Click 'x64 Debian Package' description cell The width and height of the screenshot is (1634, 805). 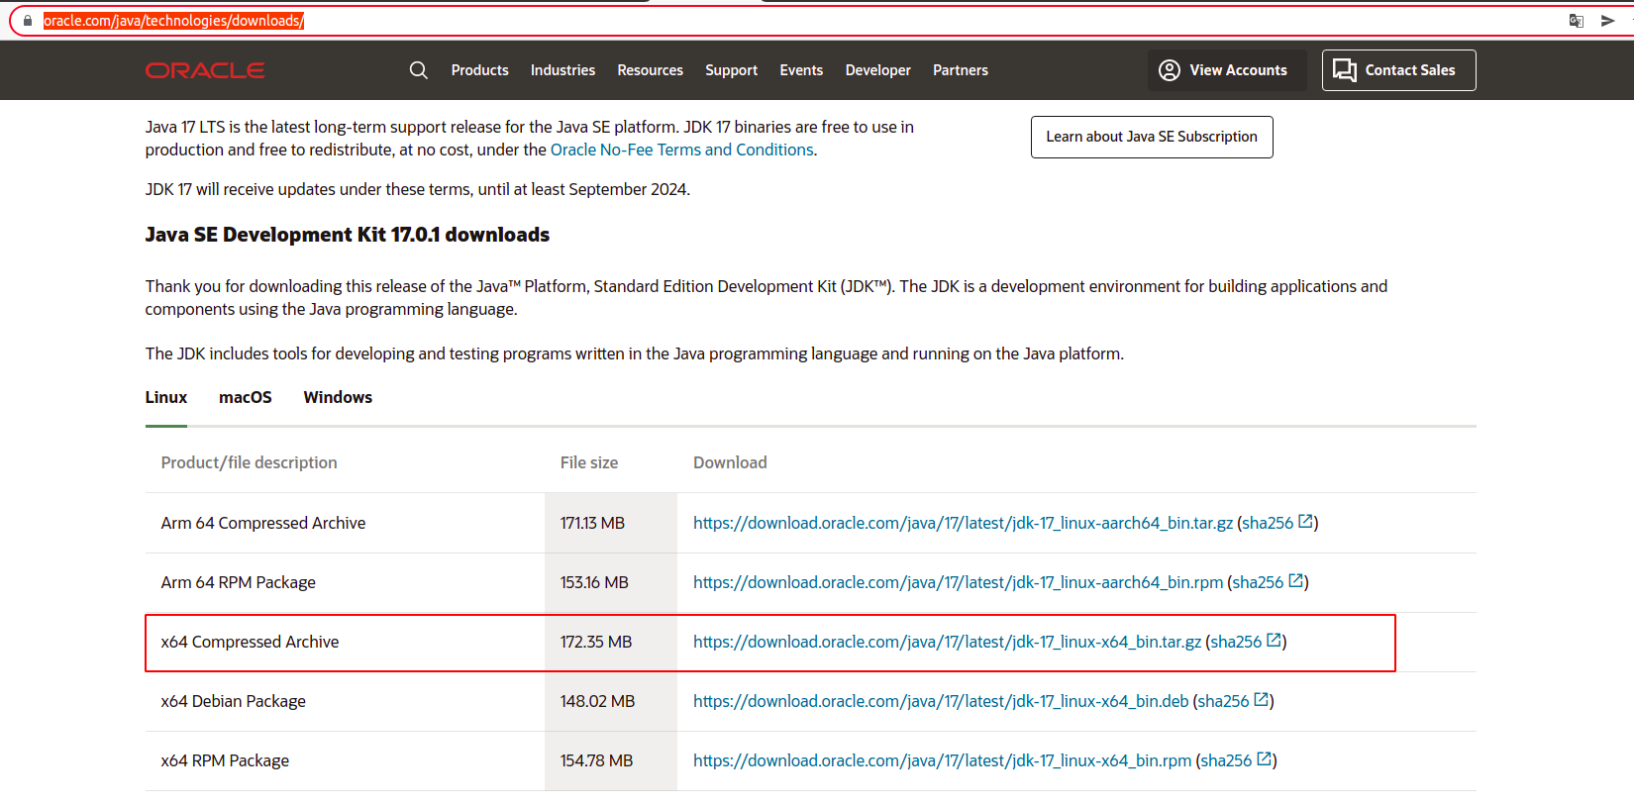click(x=345, y=701)
